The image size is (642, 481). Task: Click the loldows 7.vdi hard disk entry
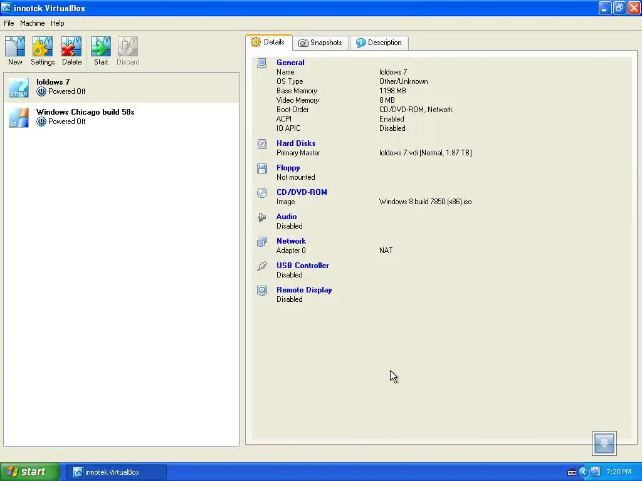(426, 153)
